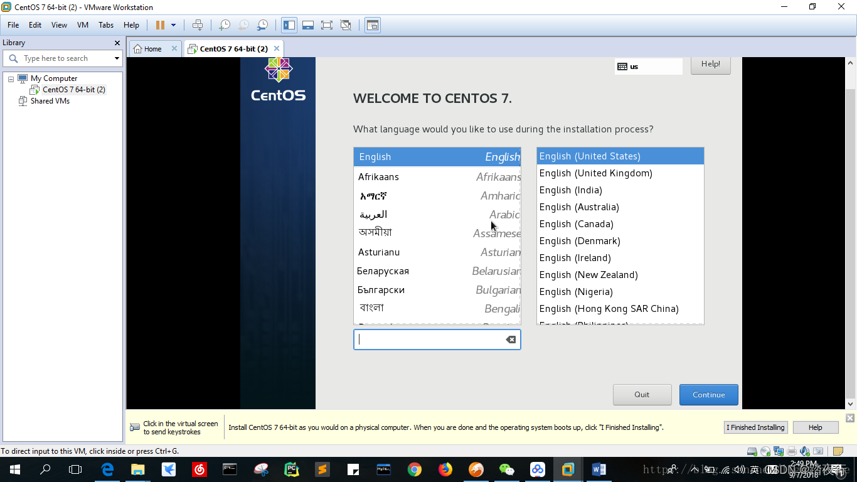Viewport: 857px width, 482px height.
Task: Open Windows Start menu
Action: (x=14, y=469)
